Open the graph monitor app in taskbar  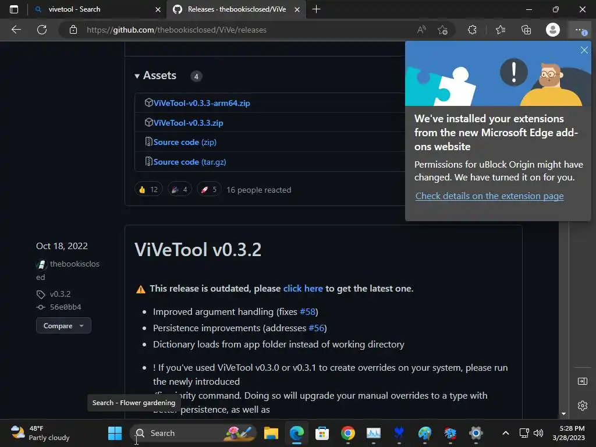(373, 433)
